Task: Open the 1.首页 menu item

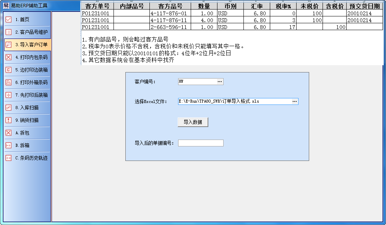Action: click(x=27, y=19)
